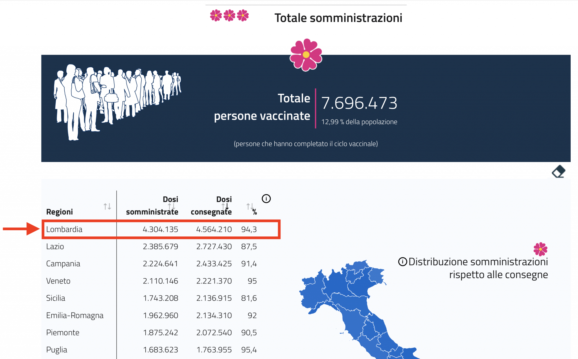Select the Campania region row

[x=152, y=264]
